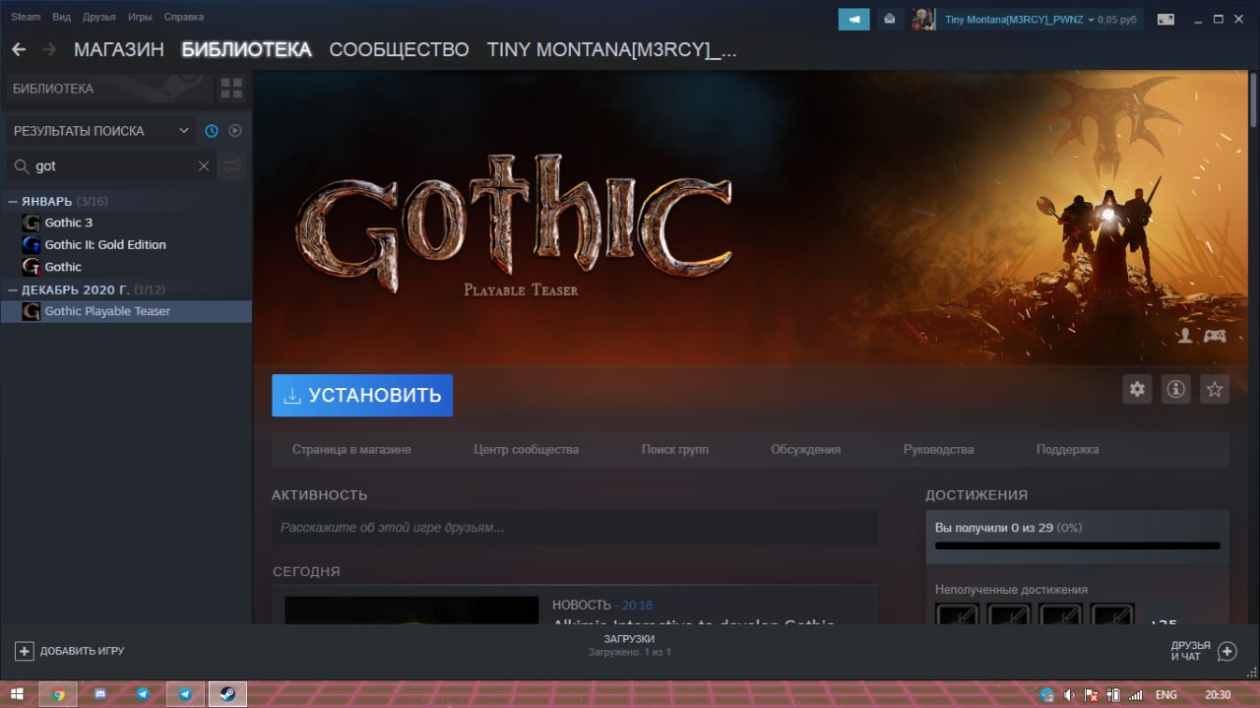Open the Игры menu

point(140,17)
